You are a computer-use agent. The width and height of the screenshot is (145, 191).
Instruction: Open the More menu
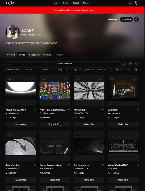85,3
